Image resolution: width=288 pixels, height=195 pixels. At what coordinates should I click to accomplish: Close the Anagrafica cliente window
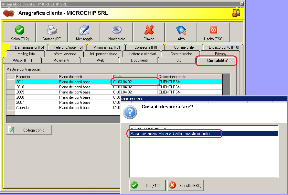[242, 4]
